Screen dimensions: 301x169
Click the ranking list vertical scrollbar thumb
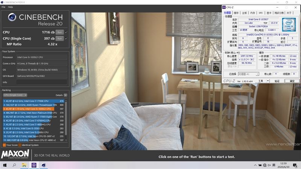66,118
